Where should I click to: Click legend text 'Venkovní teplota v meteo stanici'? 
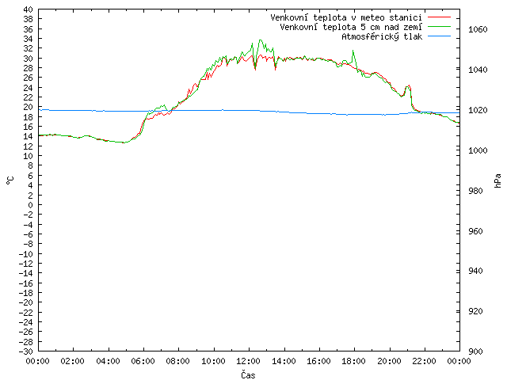point(346,17)
